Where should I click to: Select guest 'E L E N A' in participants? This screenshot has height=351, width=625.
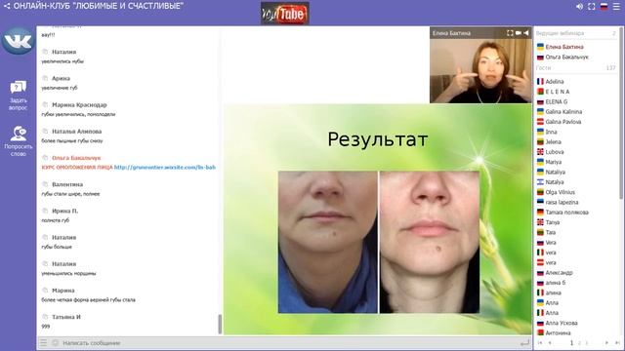pos(558,92)
